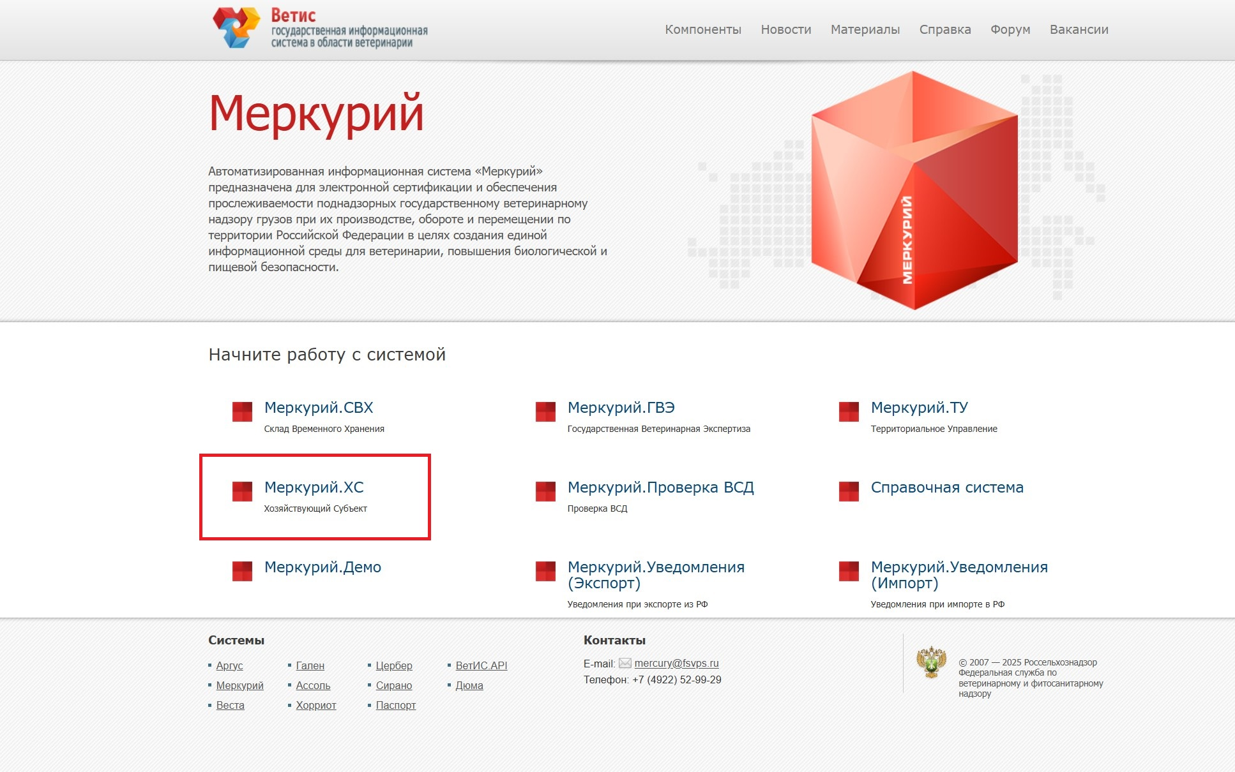
Task: Click red square icon beside Меркурий.ТУ
Action: click(849, 412)
